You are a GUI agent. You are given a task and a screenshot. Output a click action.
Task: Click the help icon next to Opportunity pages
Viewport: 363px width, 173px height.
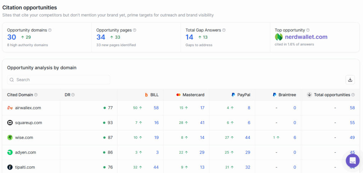pyautogui.click(x=135, y=30)
